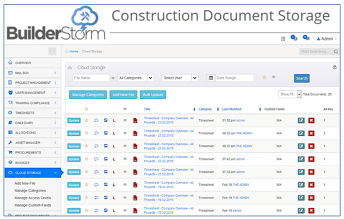Follow the Home breadcrumb link

coord(74,52)
